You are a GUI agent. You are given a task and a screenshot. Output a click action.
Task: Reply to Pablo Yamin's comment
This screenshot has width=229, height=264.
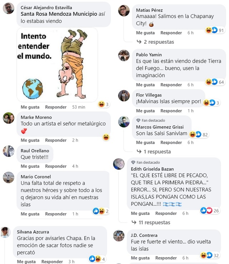click(x=171, y=85)
